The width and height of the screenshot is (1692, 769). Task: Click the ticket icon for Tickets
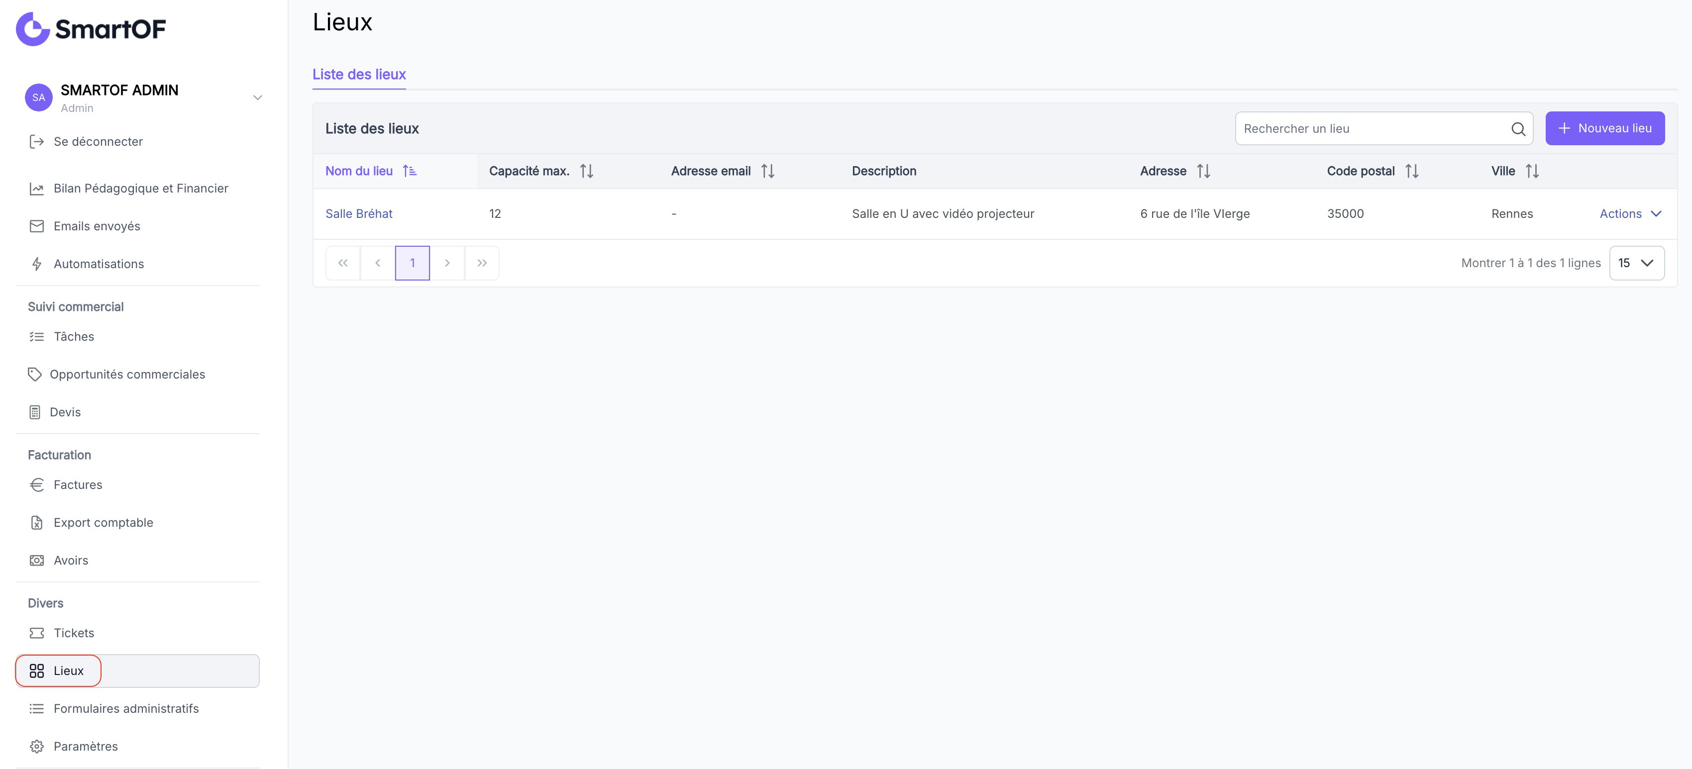pyautogui.click(x=37, y=633)
